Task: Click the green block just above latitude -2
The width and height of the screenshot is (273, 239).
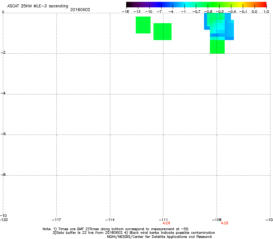Action: [217, 47]
